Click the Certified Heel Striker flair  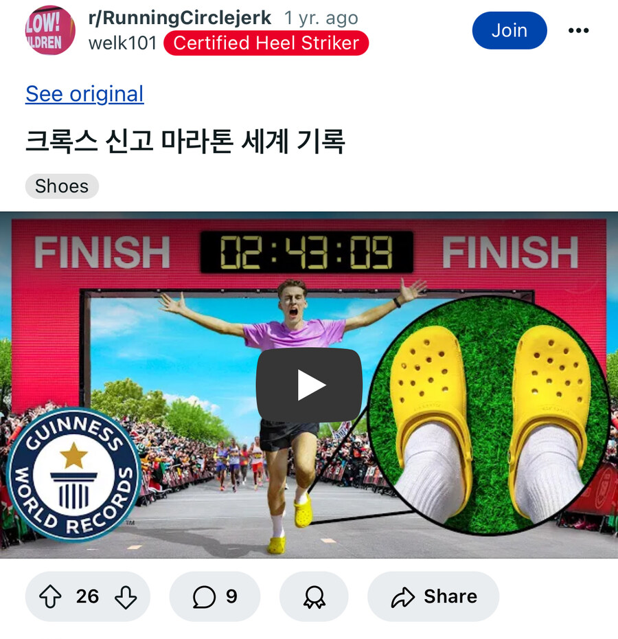pos(266,43)
